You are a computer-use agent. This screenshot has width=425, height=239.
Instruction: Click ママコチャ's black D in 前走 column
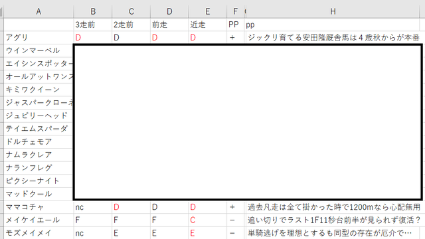155,207
